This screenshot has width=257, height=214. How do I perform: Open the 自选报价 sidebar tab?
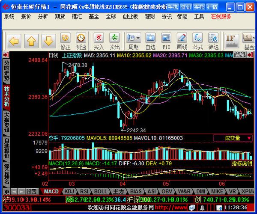pyautogui.click(x=6, y=148)
